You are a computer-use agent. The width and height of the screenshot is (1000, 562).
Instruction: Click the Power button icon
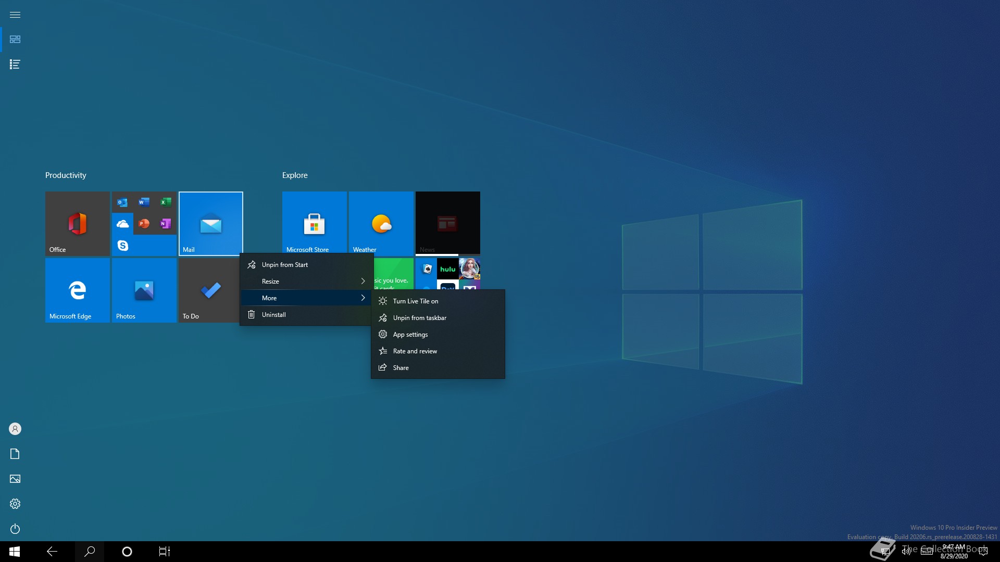[x=15, y=529]
